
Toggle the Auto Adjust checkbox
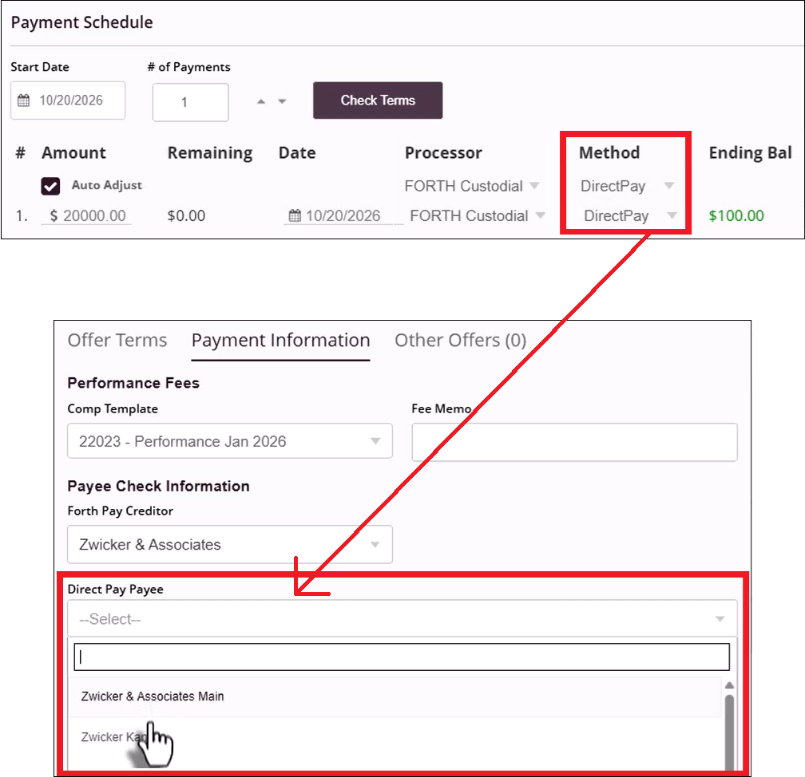(50, 186)
